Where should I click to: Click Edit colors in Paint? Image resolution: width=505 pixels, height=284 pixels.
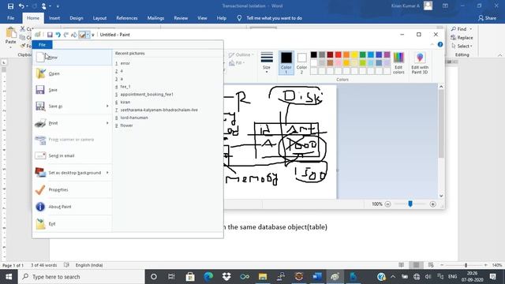[x=398, y=62]
